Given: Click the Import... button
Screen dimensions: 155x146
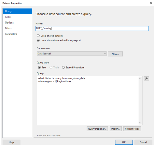Looking at the screenshot, I should tap(115, 129).
